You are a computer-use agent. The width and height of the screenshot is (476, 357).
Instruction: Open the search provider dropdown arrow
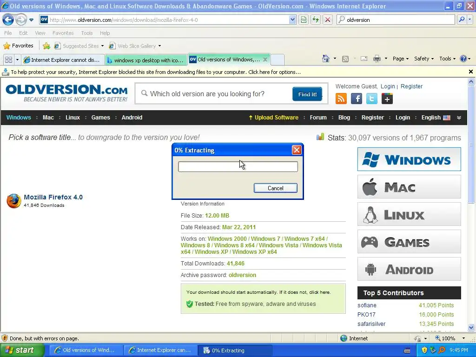[x=470, y=20]
